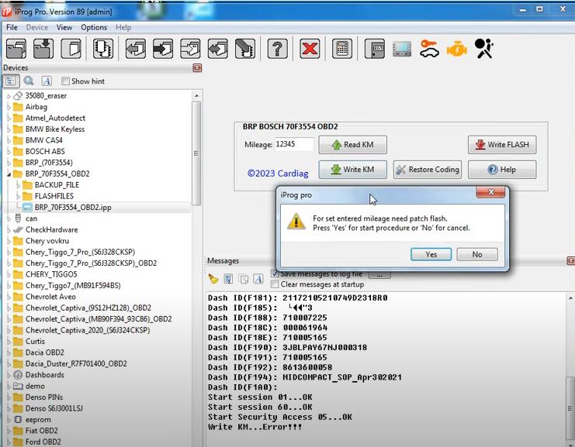Image resolution: width=575 pixels, height=447 pixels.
Task: Expand the FLASHFILES subfolder
Action: point(18,197)
